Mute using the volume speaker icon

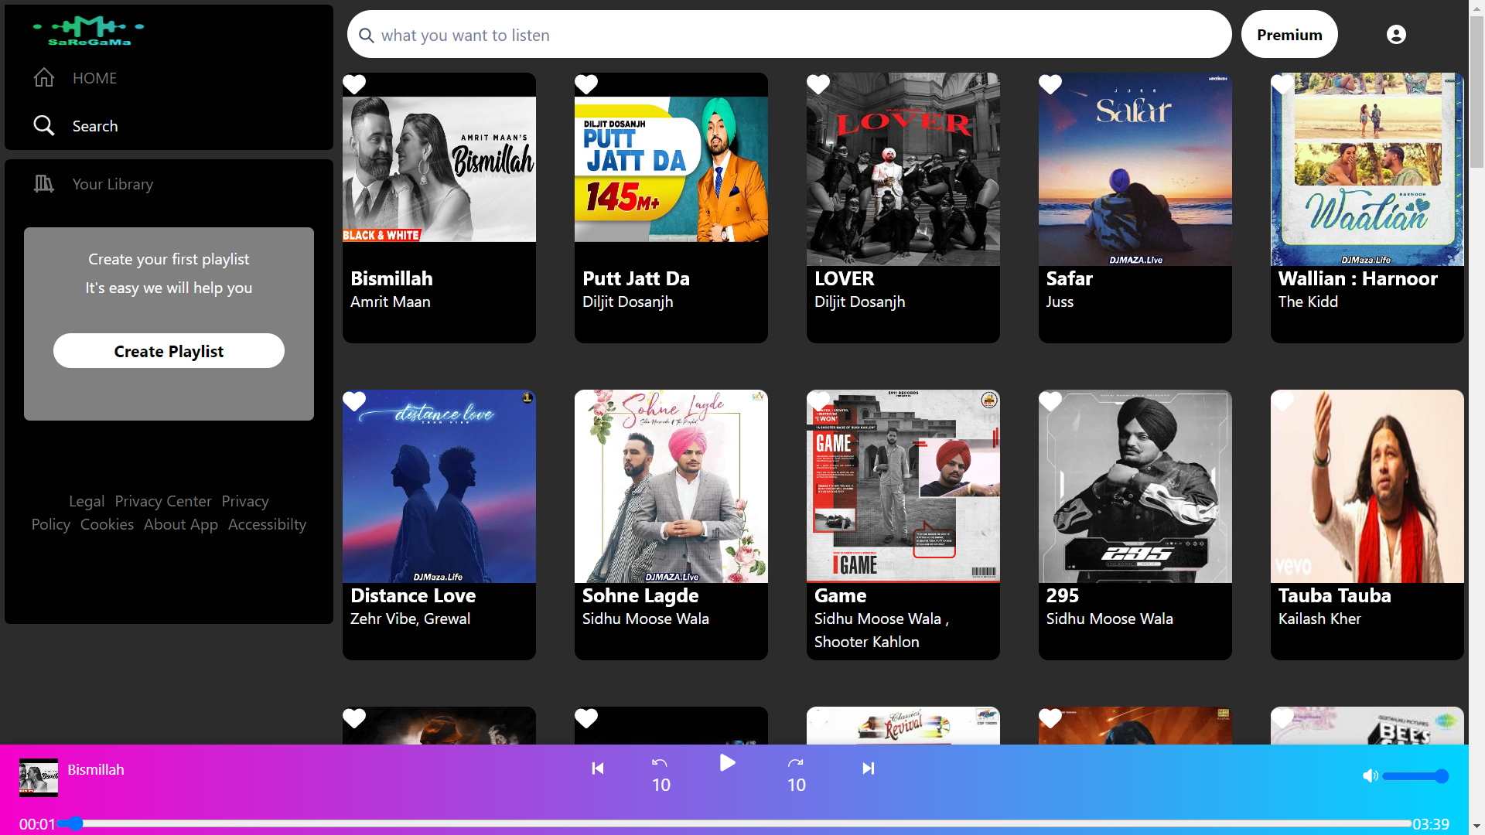point(1370,776)
